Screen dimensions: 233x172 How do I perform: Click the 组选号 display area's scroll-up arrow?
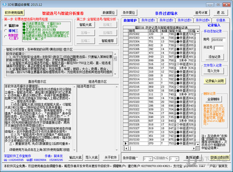(x=116, y=86)
